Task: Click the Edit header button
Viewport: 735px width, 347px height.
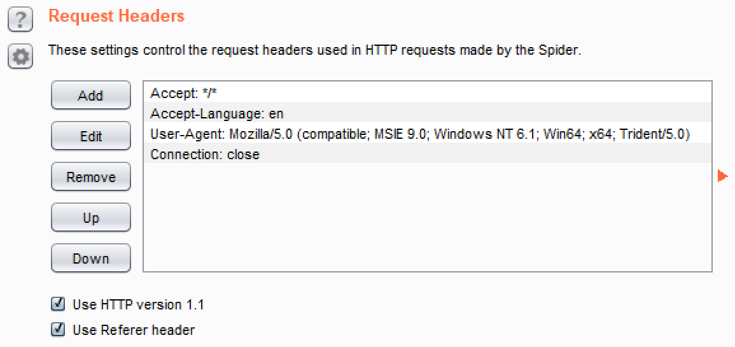Action: tap(90, 136)
